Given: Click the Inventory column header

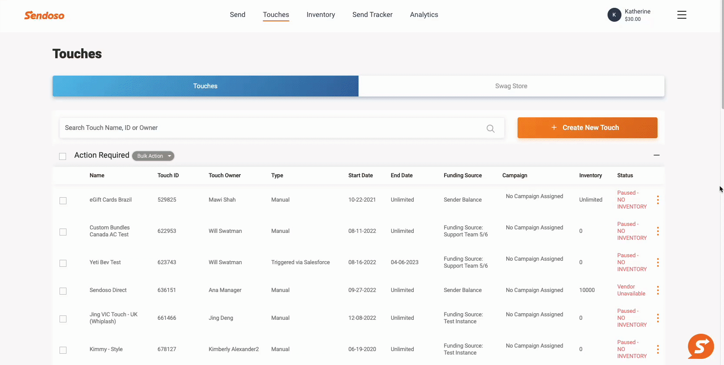Looking at the screenshot, I should point(591,176).
